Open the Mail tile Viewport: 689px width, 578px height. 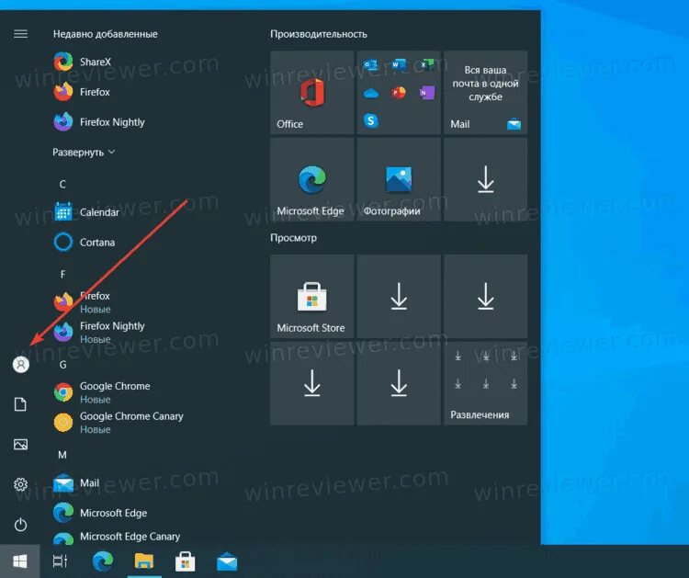486,92
